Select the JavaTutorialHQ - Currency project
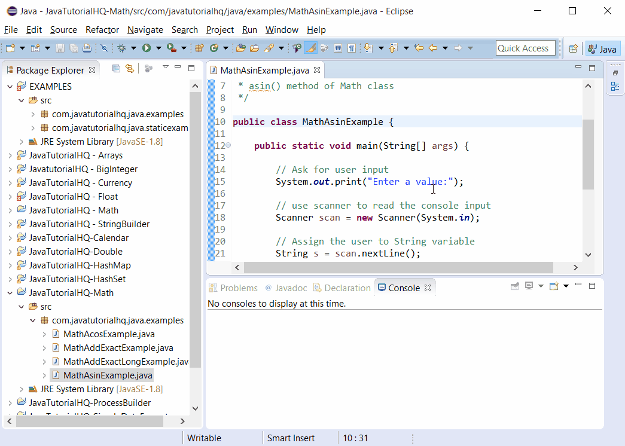The width and height of the screenshot is (625, 446). (x=81, y=183)
